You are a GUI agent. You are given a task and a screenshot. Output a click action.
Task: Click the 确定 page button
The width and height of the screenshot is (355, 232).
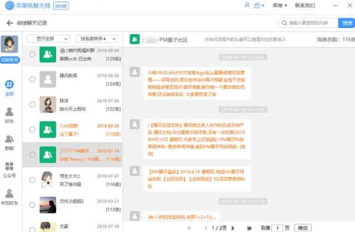[303, 228]
